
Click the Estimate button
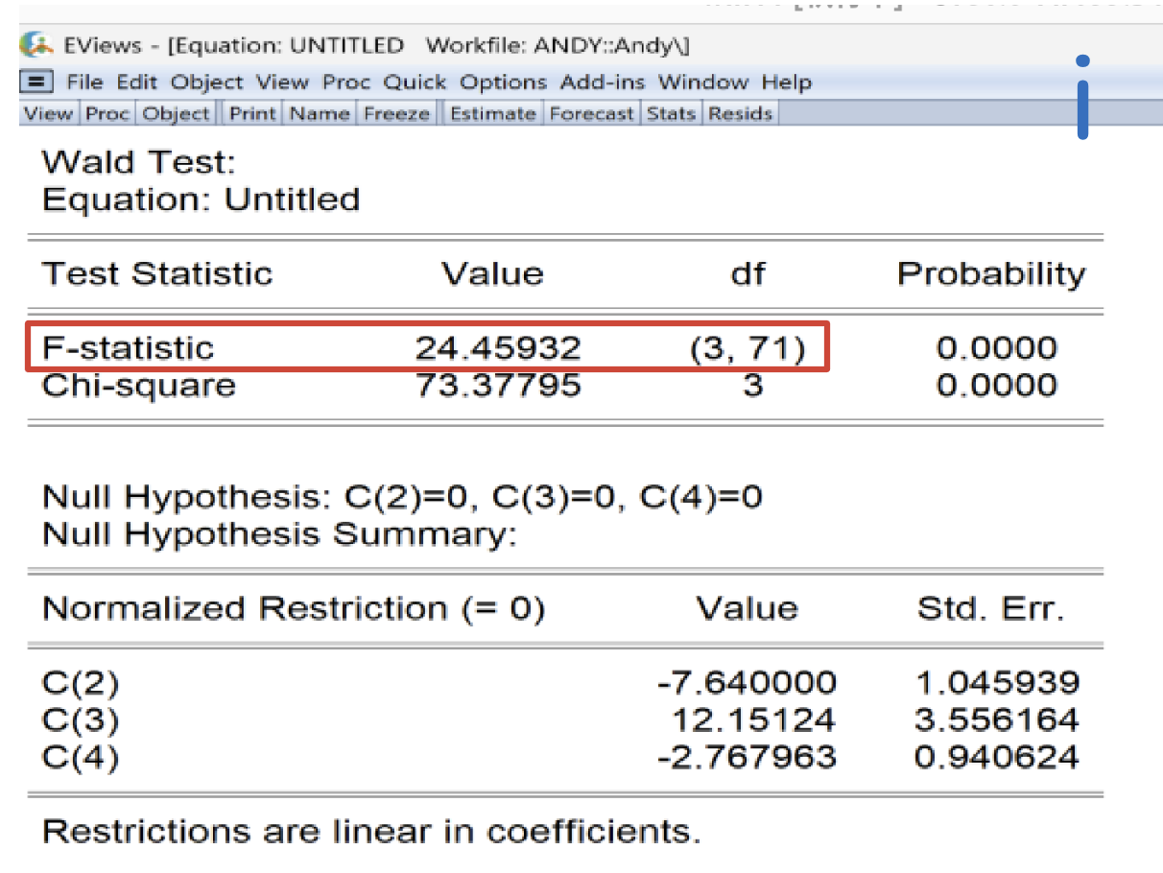pyautogui.click(x=492, y=114)
